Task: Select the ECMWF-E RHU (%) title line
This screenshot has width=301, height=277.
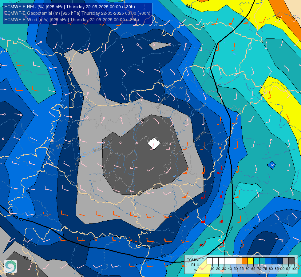Action: [x=69, y=7]
